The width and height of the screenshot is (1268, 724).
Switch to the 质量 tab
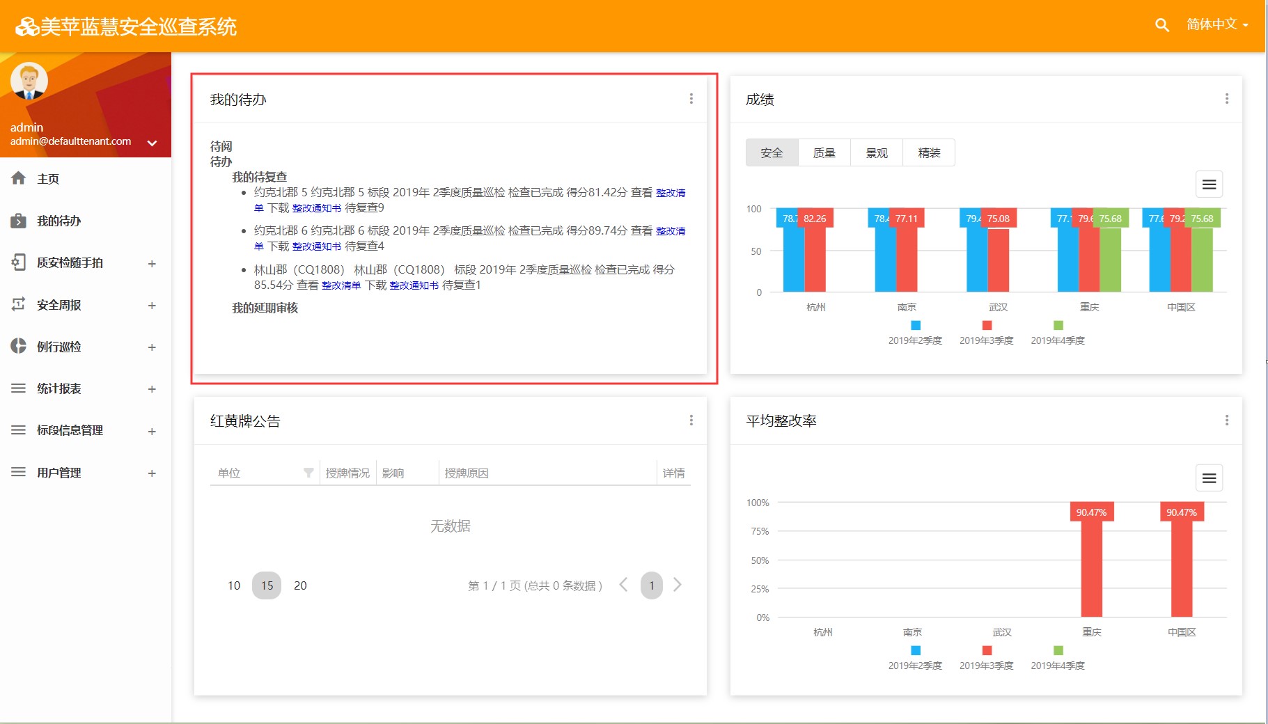point(824,152)
